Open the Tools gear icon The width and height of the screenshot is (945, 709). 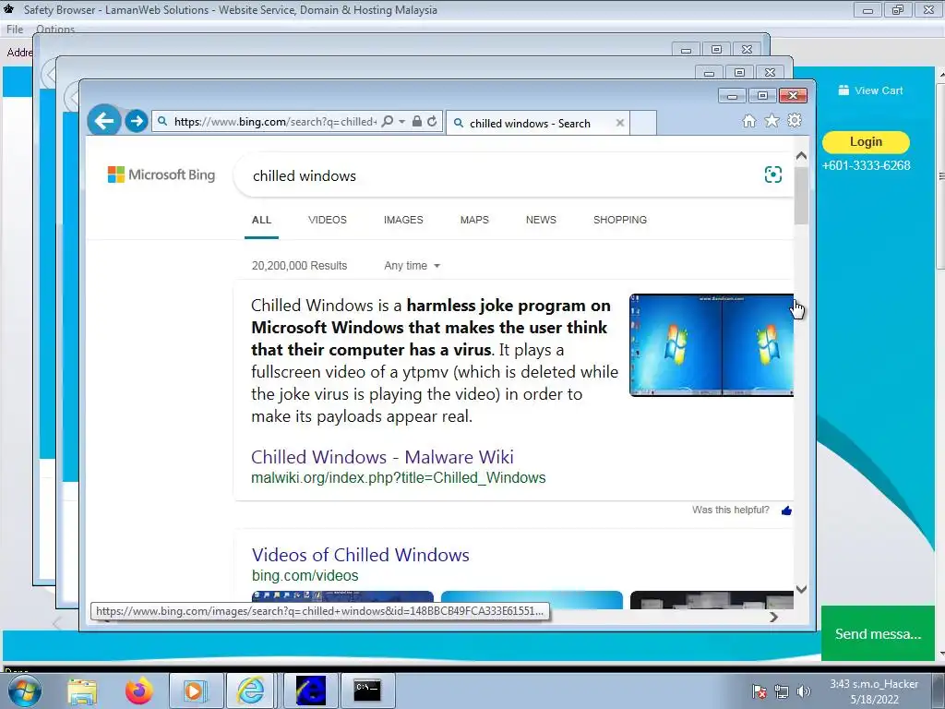point(795,121)
